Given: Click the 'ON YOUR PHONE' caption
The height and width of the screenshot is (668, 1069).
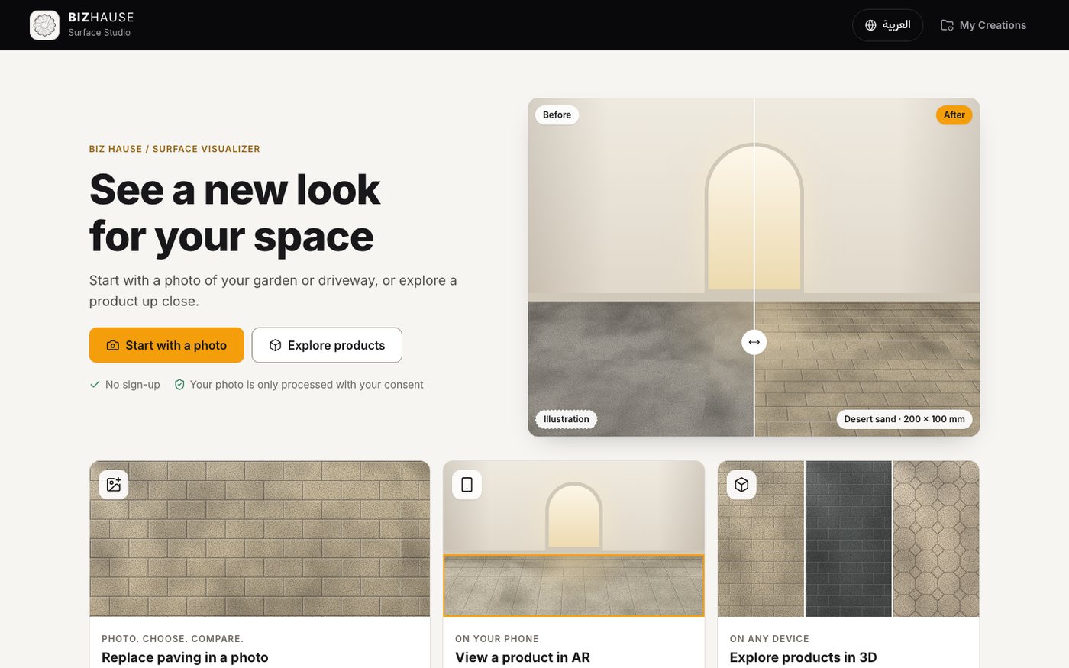Looking at the screenshot, I should pyautogui.click(x=497, y=638).
